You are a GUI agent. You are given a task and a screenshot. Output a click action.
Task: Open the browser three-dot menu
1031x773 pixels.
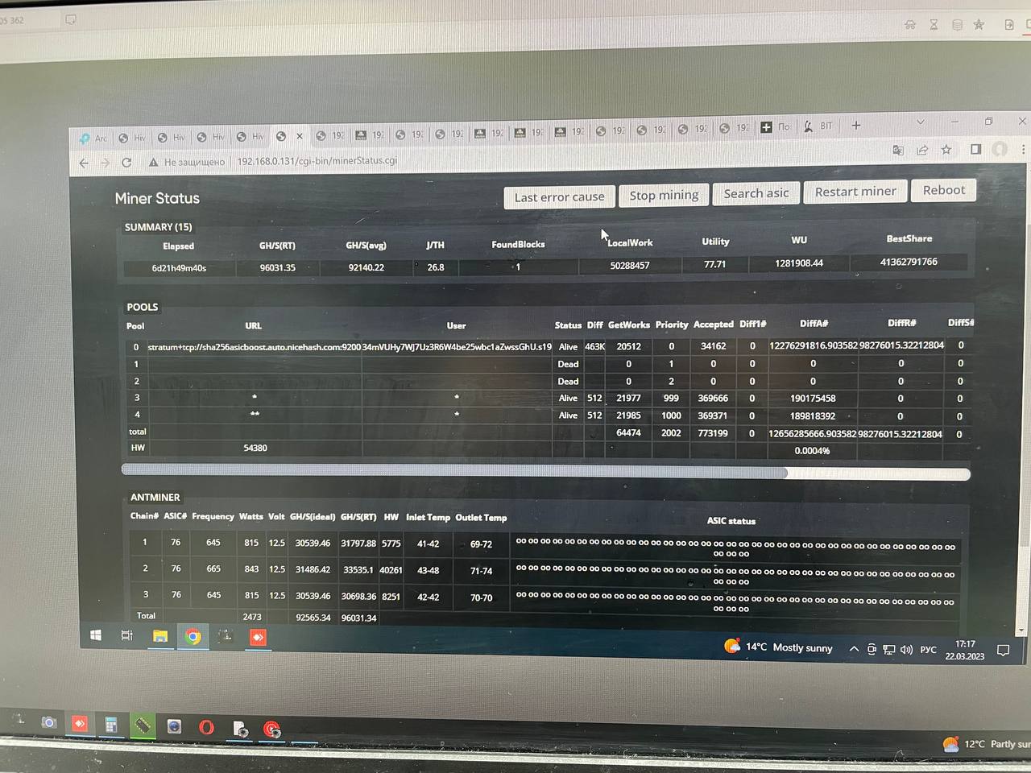1023,149
